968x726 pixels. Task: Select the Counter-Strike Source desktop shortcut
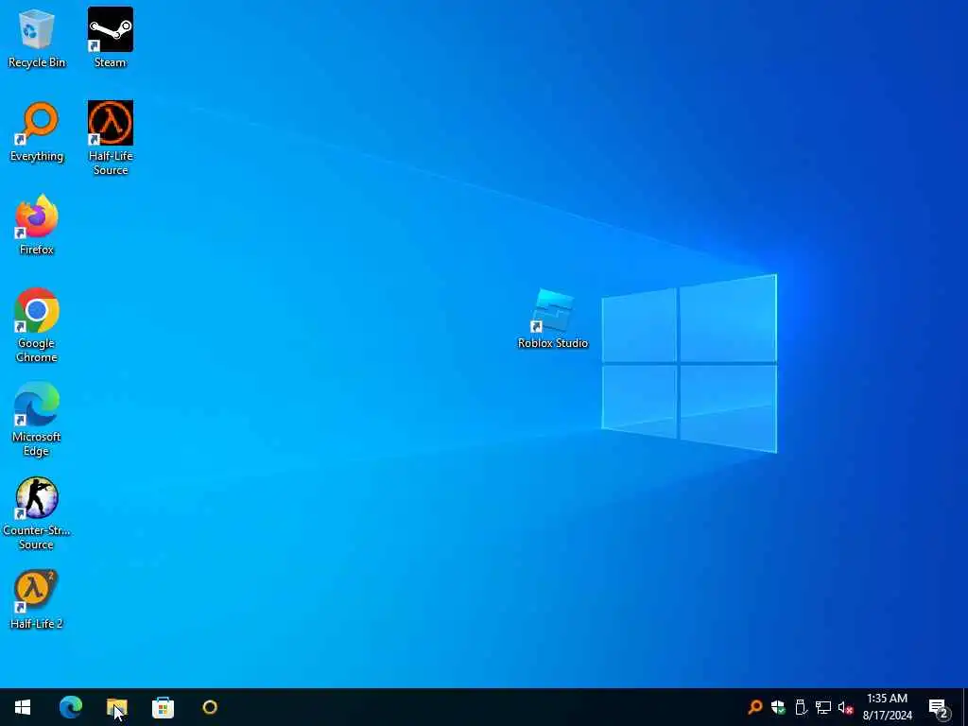37,513
